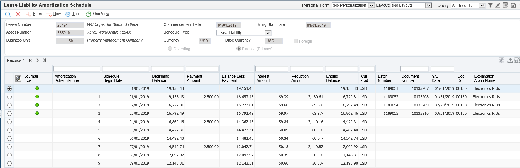Click the manage query edit icon
Screen dimensions: 520x168
(505, 5)
